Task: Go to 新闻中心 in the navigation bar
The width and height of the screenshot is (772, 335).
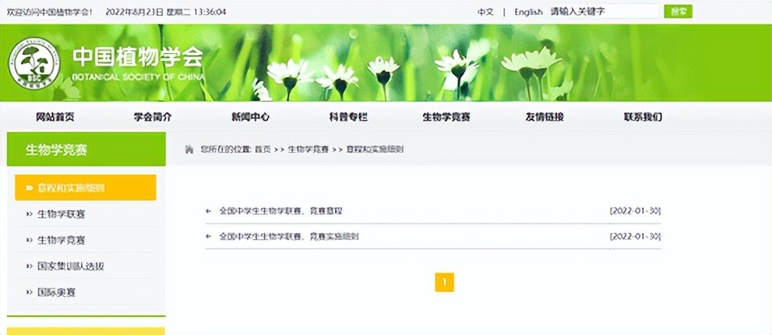Action: click(250, 117)
